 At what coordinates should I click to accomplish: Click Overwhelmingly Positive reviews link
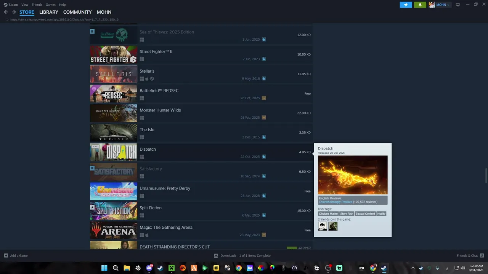[x=335, y=202]
